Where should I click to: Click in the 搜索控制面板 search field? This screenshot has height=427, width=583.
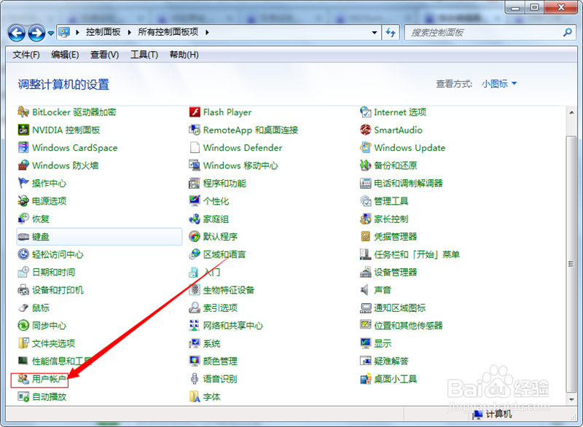click(485, 33)
